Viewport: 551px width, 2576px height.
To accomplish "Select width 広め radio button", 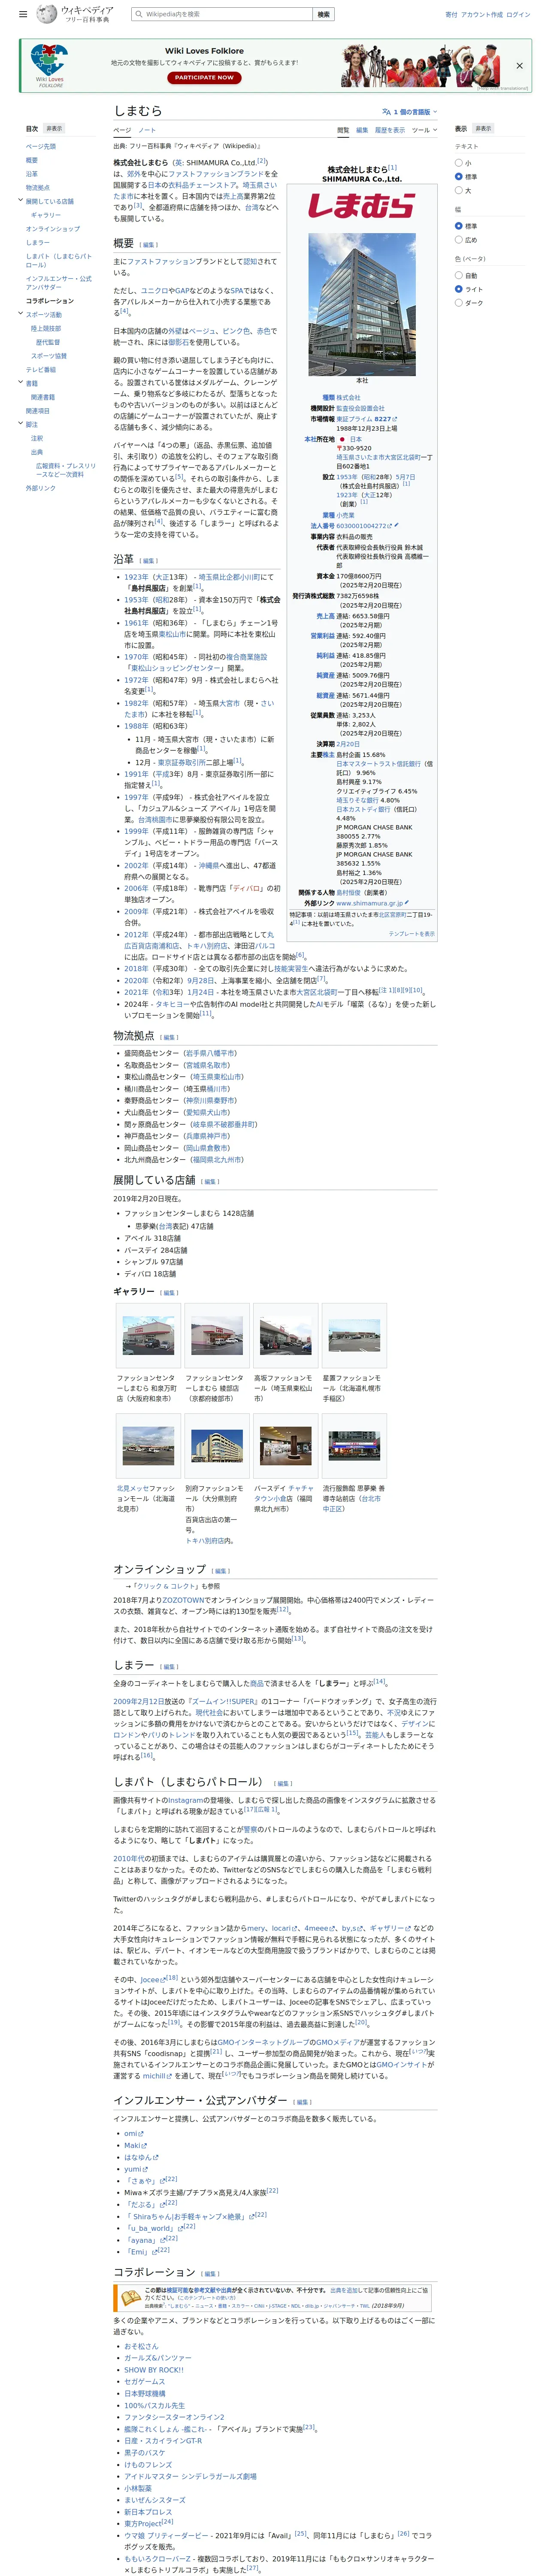I will [x=459, y=240].
